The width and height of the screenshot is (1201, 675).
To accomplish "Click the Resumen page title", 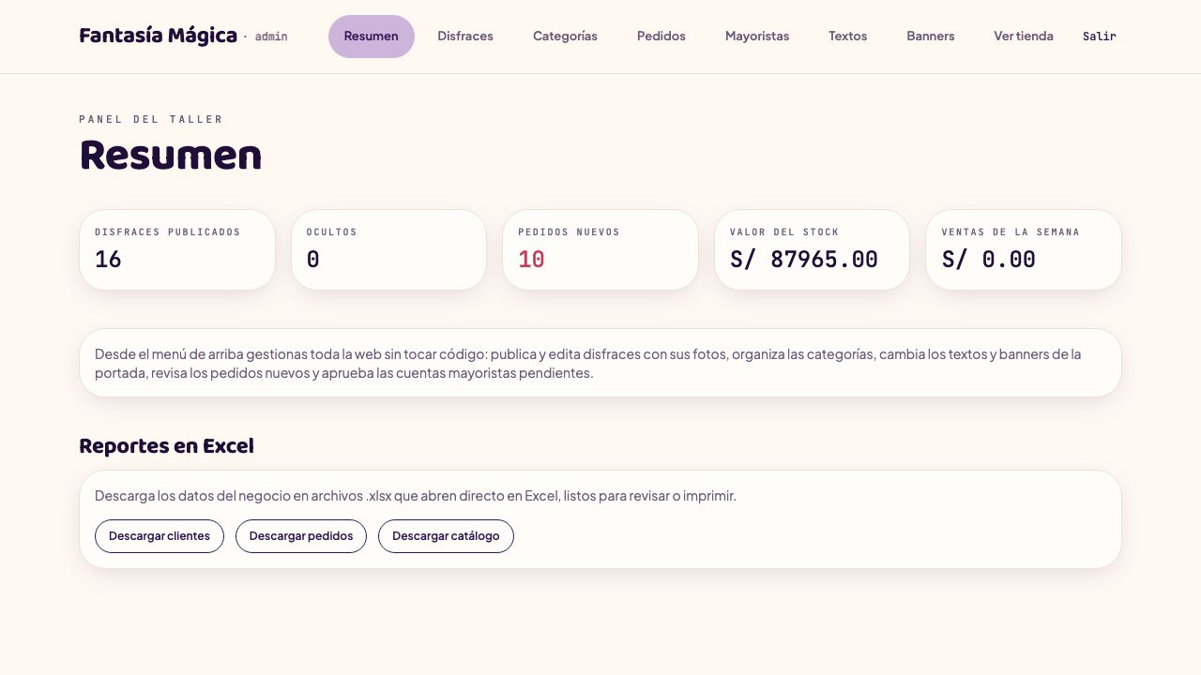I will pos(171,155).
